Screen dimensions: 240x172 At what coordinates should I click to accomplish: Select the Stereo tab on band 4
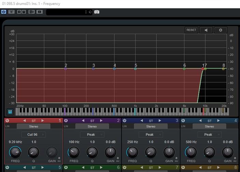[209, 126]
